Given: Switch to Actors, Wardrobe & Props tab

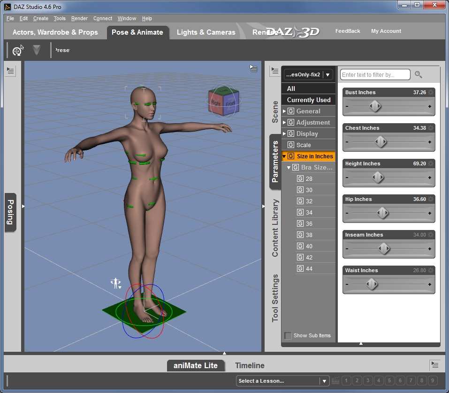Looking at the screenshot, I should pyautogui.click(x=55, y=32).
